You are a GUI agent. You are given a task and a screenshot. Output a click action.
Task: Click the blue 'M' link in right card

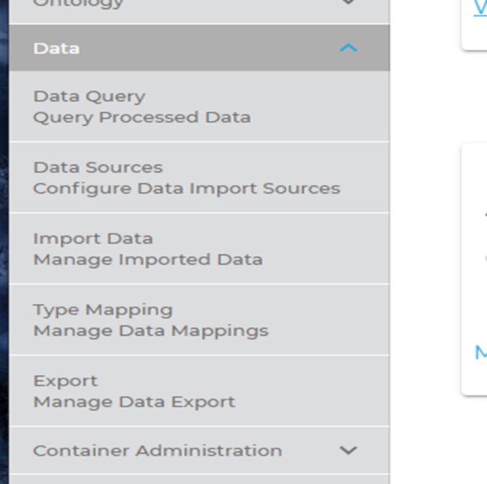[481, 351]
